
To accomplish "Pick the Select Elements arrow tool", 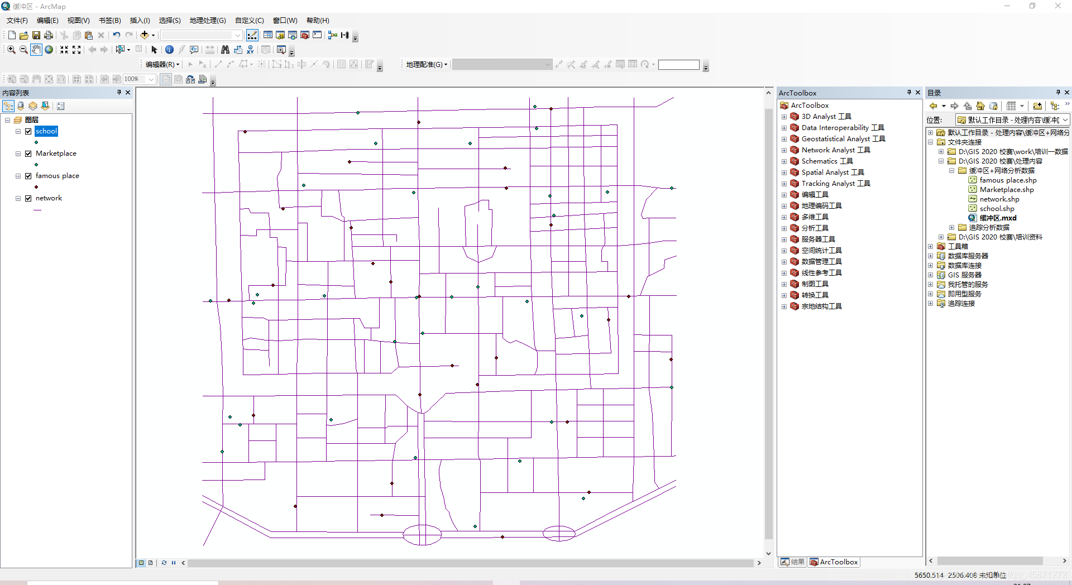I will [x=155, y=50].
